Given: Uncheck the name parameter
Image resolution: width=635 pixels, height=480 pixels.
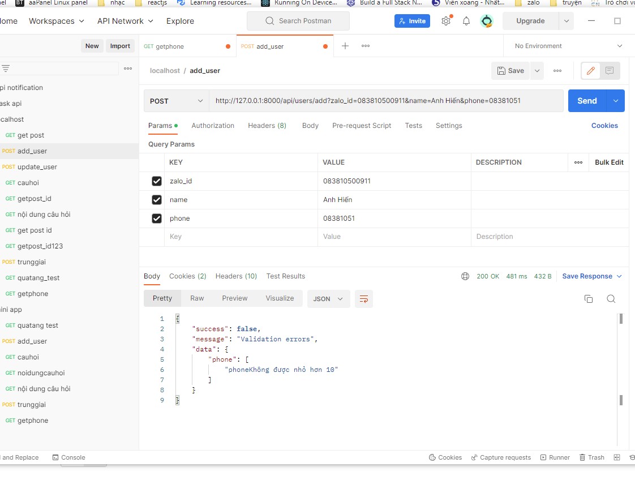Looking at the screenshot, I should (x=157, y=200).
